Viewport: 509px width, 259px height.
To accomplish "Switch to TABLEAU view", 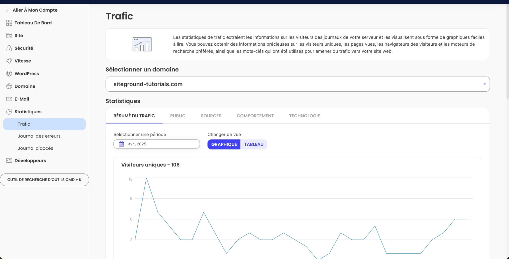I will point(254,144).
